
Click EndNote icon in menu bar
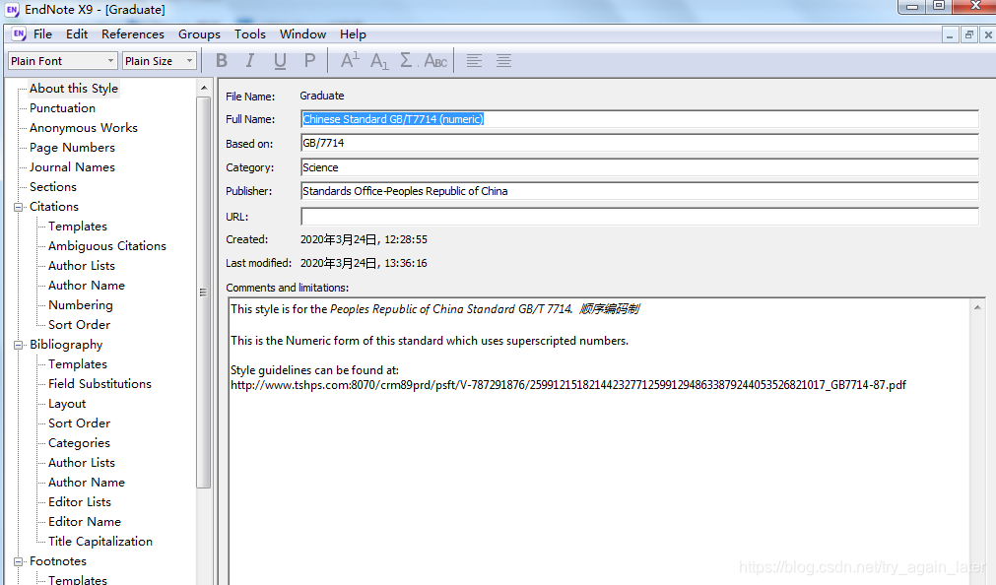tap(19, 33)
